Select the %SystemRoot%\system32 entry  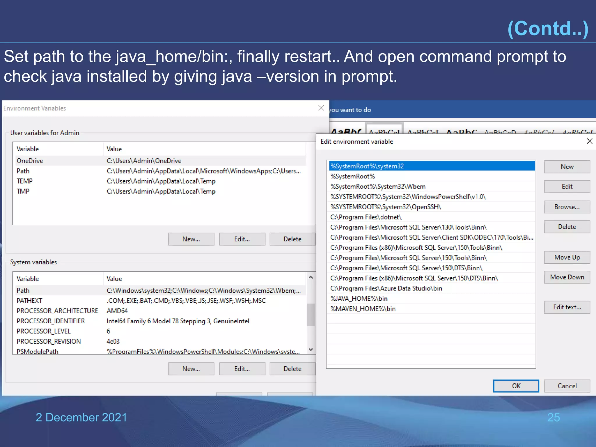[432, 166]
